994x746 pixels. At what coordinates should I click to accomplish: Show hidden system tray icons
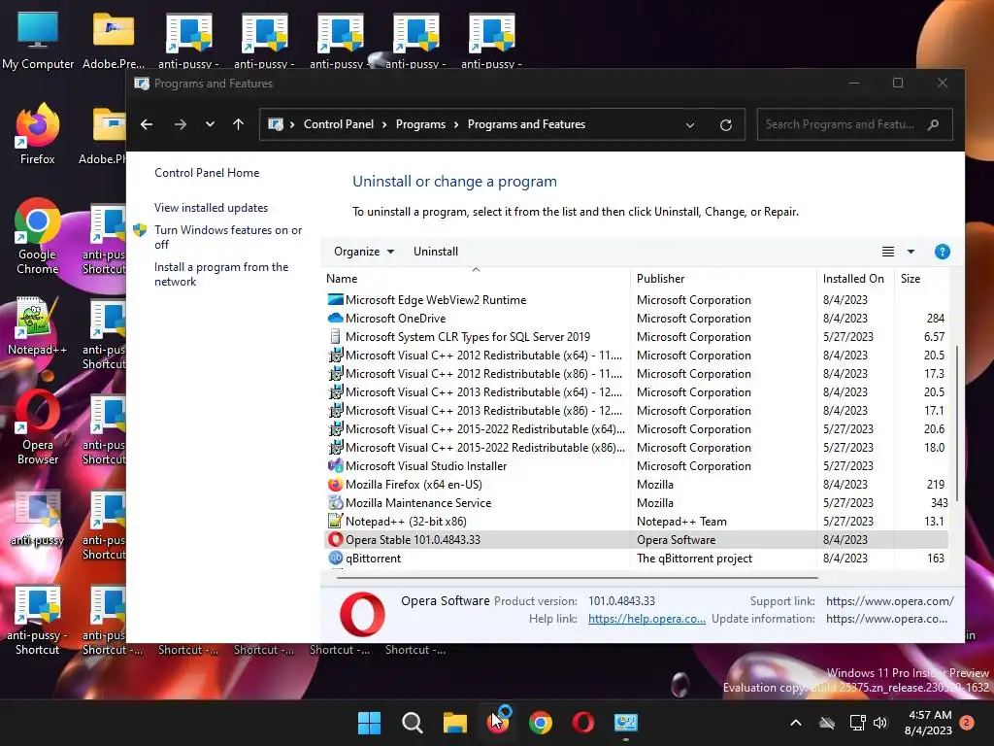(x=796, y=723)
